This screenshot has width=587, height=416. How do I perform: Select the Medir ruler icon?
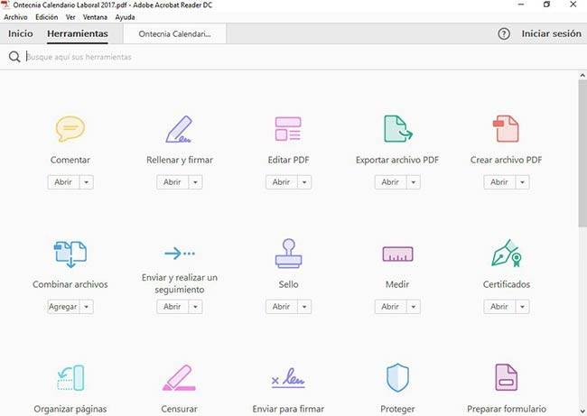[x=397, y=254]
